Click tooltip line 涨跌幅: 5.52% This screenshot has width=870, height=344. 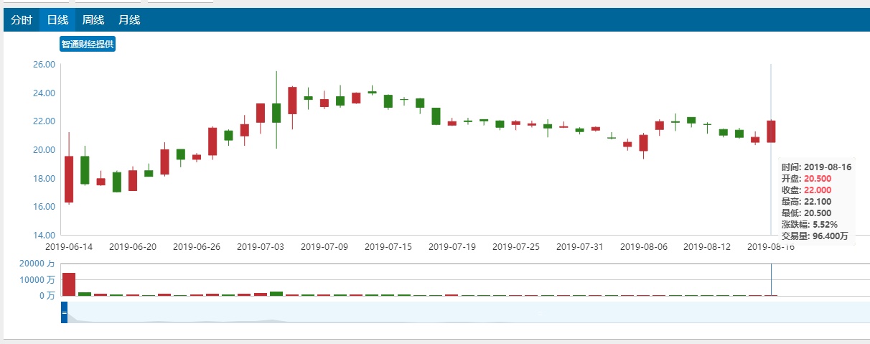[x=810, y=225]
